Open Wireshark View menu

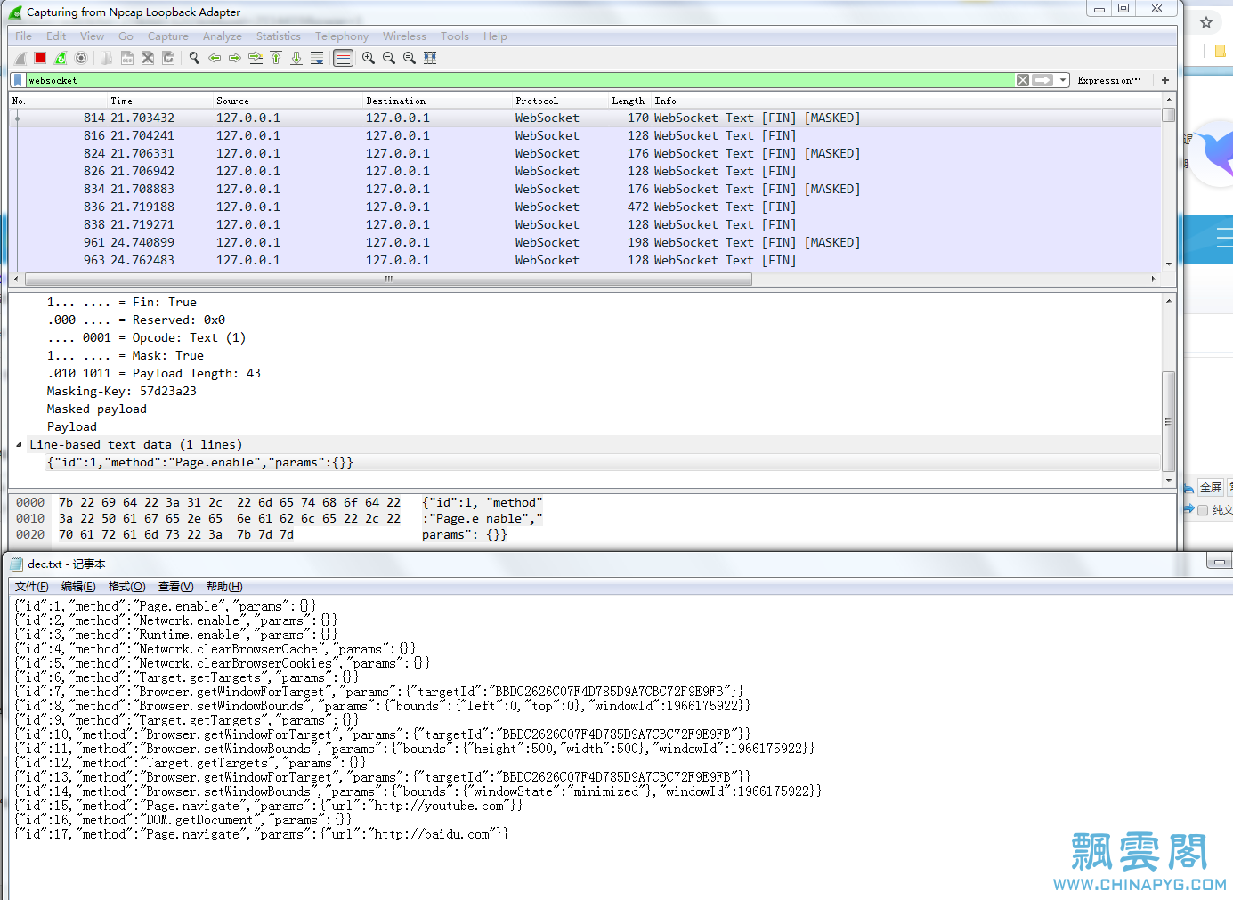[x=92, y=36]
